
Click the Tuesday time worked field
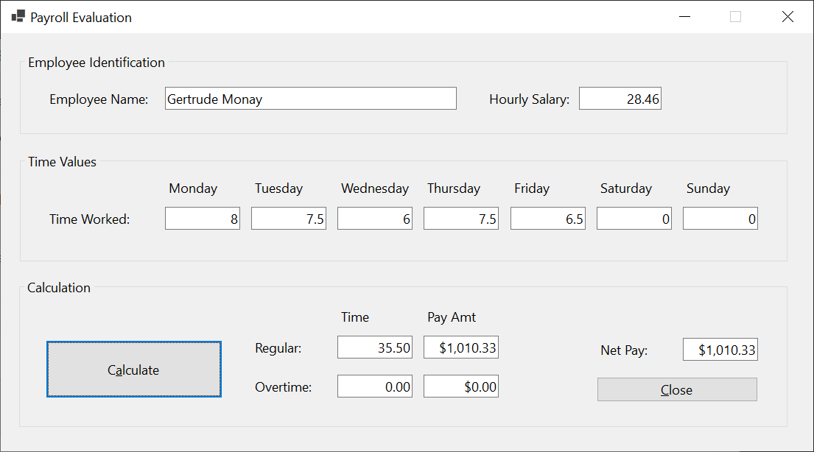tap(289, 219)
